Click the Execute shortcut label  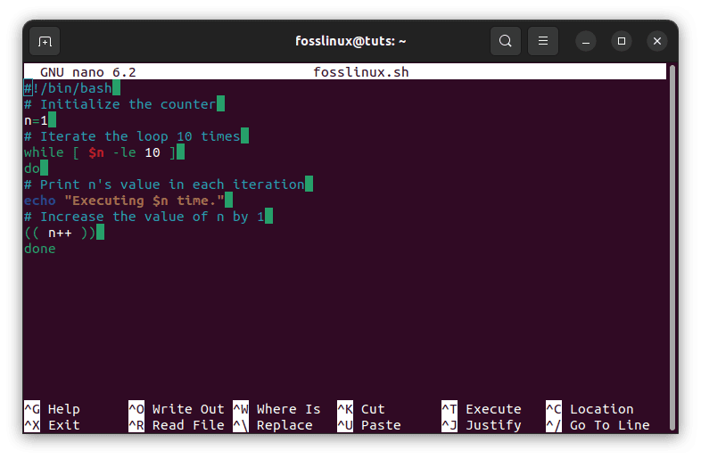tap(492, 409)
